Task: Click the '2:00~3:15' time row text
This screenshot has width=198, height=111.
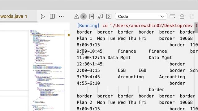Action: click(88, 71)
